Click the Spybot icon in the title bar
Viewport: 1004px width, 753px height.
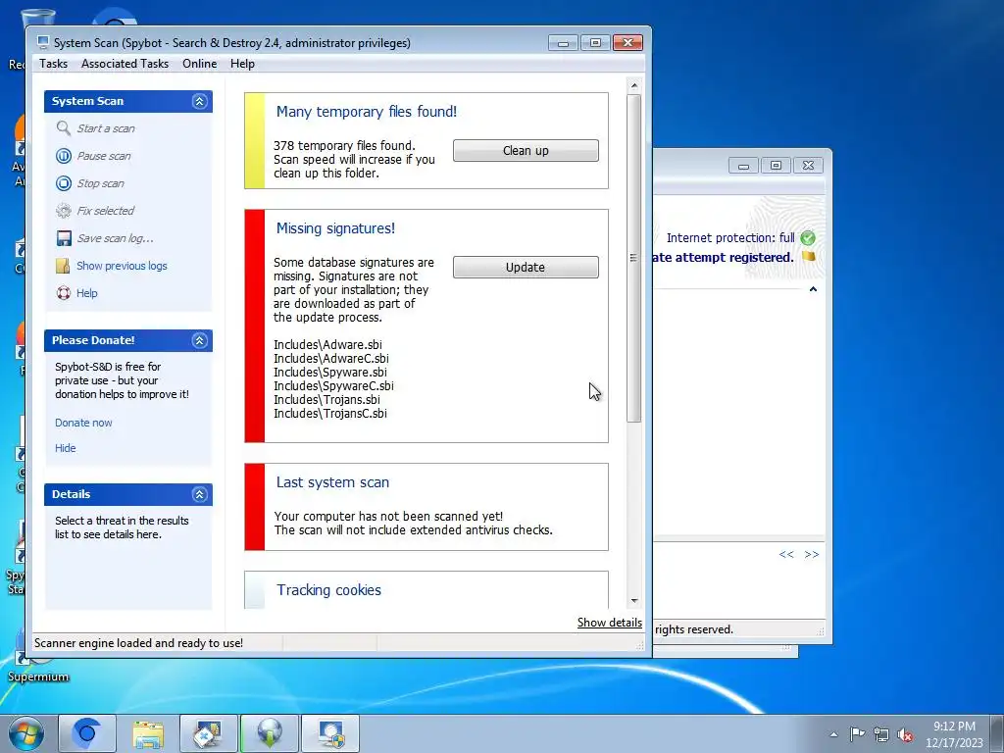tap(43, 43)
